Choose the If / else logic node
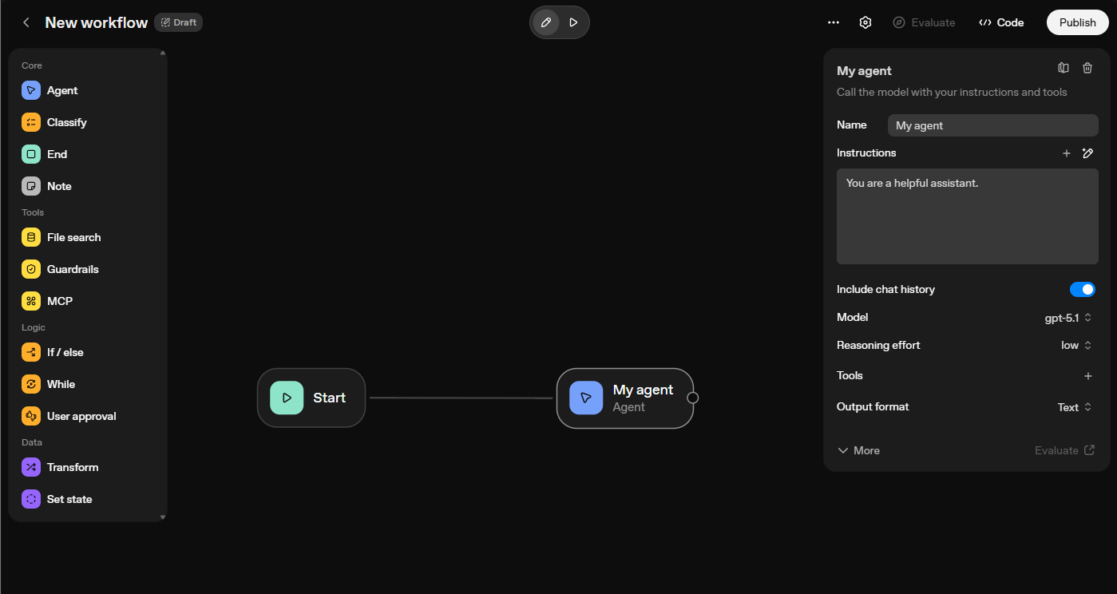The width and height of the screenshot is (1117, 594). (x=65, y=352)
